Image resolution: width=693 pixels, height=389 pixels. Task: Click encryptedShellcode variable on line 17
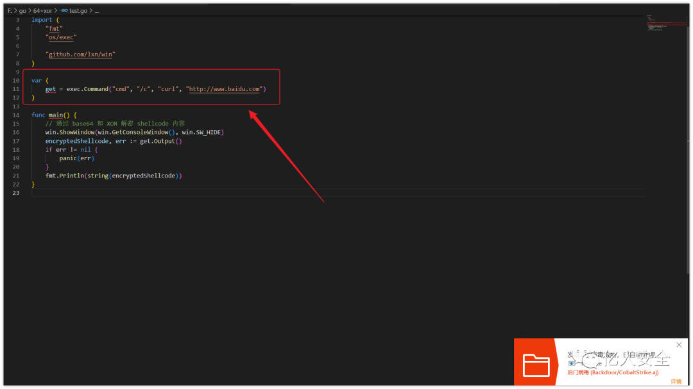(x=77, y=141)
